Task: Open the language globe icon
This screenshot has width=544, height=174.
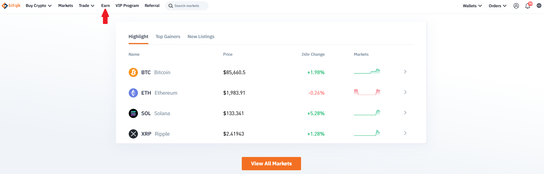Action: (539, 6)
